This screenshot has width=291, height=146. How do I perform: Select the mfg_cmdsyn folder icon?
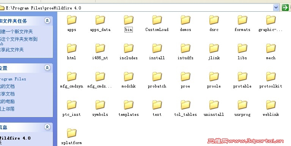pos(72,77)
